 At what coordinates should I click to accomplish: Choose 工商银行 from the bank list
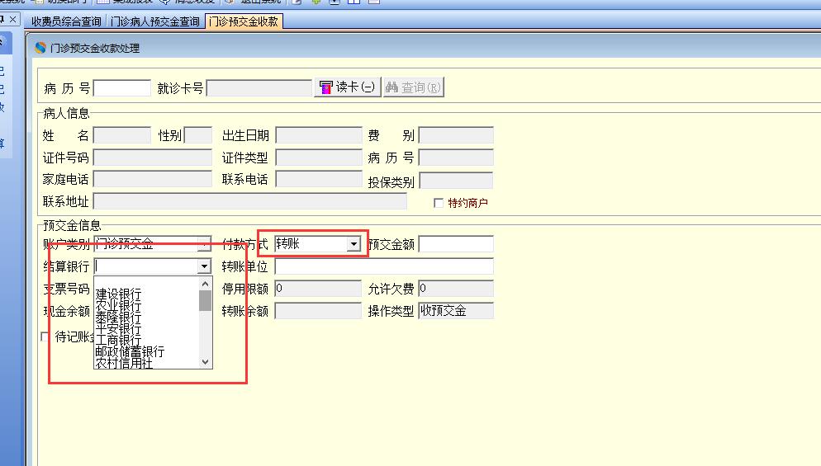tap(118, 340)
